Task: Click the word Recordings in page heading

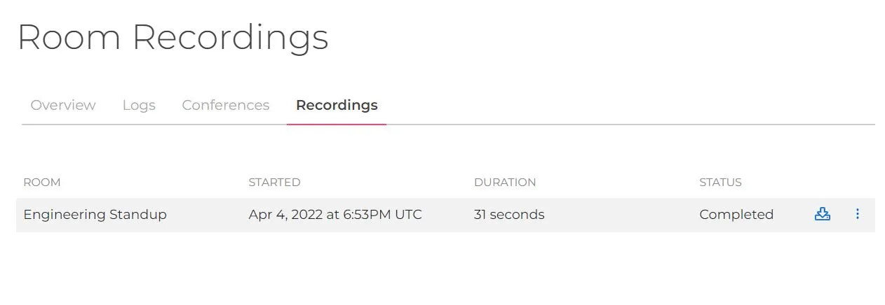Action: (230, 38)
